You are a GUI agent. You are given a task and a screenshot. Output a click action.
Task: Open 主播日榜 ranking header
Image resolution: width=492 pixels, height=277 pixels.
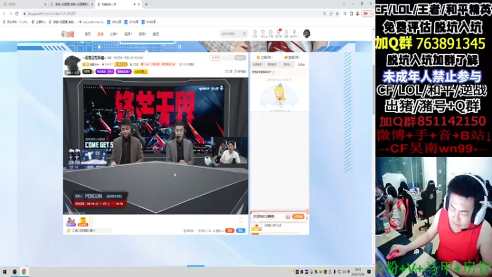coord(264,57)
